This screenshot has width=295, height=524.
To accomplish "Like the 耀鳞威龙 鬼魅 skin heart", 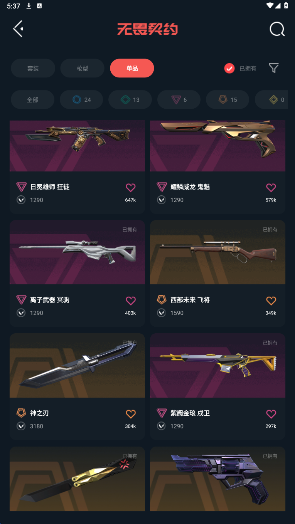I will click(x=271, y=188).
